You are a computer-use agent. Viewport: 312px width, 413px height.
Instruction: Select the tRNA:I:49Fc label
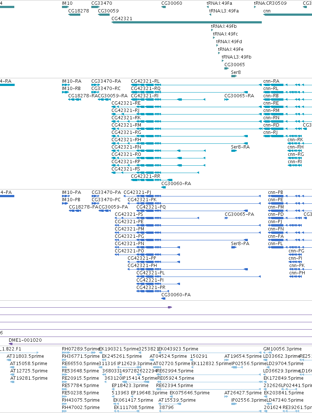point(225,34)
